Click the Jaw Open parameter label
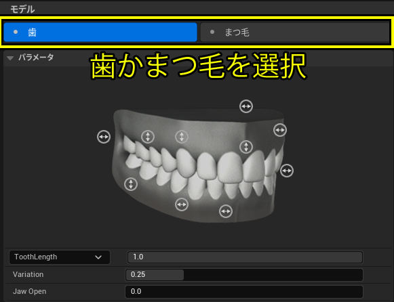 coord(29,291)
